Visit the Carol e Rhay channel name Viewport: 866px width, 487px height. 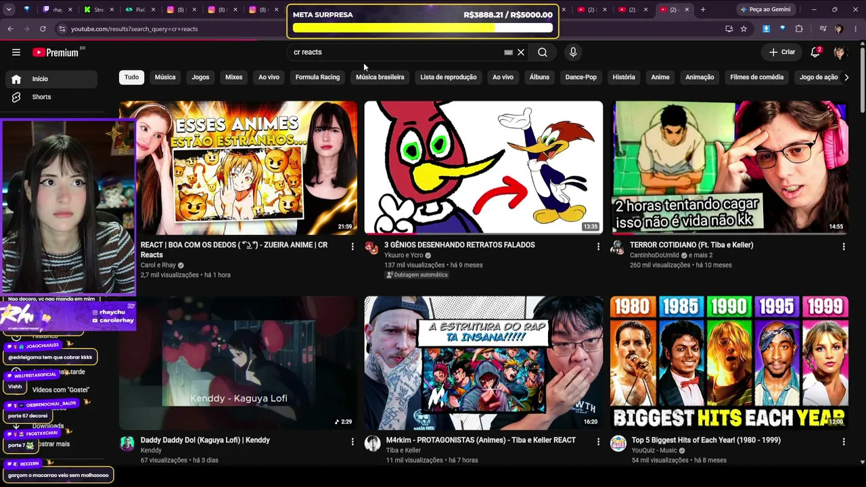[x=158, y=265]
